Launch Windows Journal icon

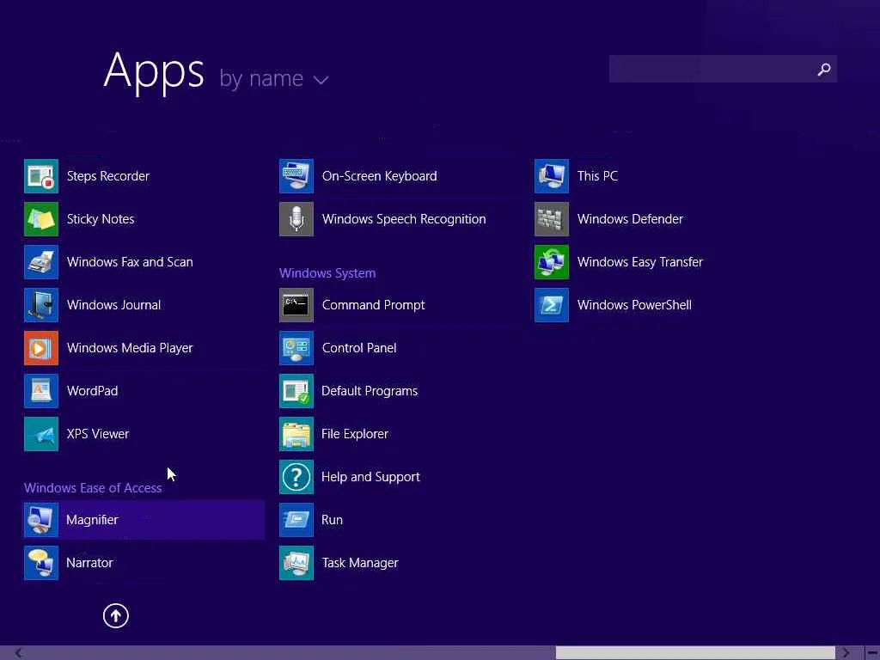(x=41, y=305)
